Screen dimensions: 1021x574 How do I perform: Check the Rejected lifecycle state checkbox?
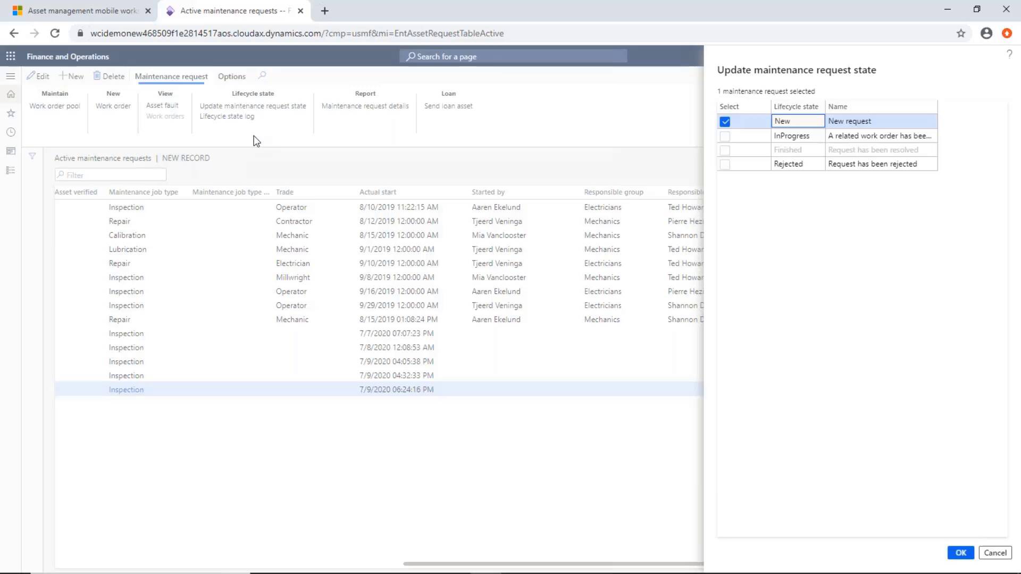pyautogui.click(x=725, y=164)
